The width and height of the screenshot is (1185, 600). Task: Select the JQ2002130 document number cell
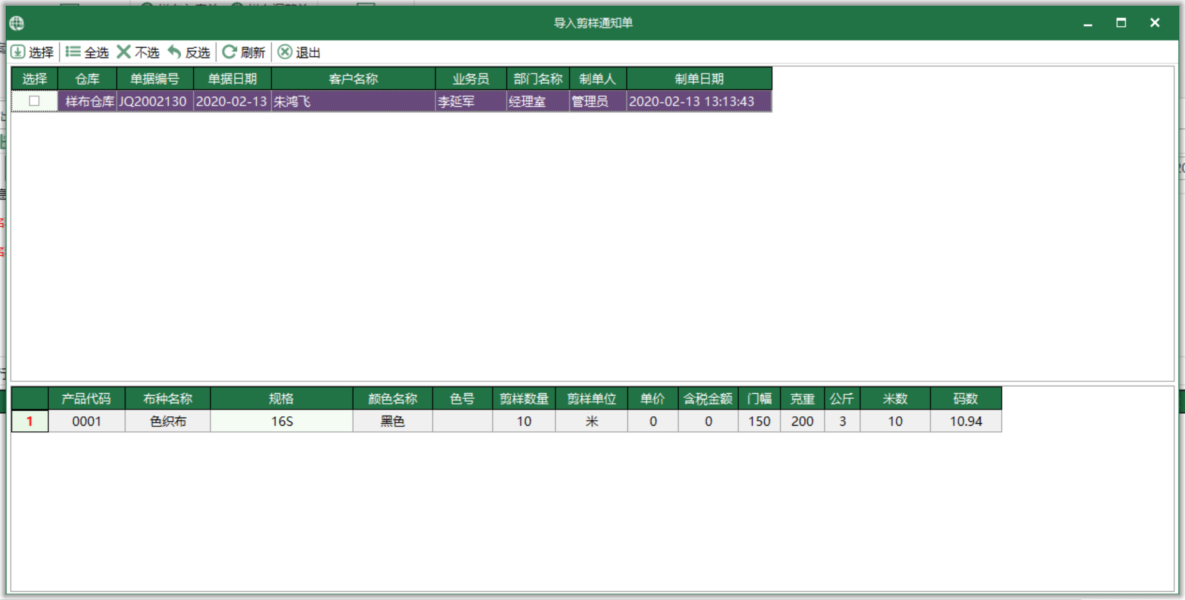point(155,101)
